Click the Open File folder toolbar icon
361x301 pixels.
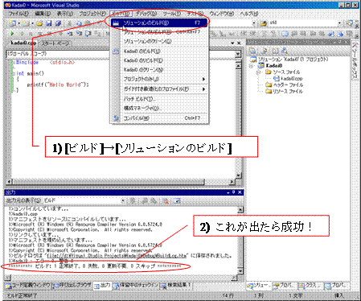[39, 23]
